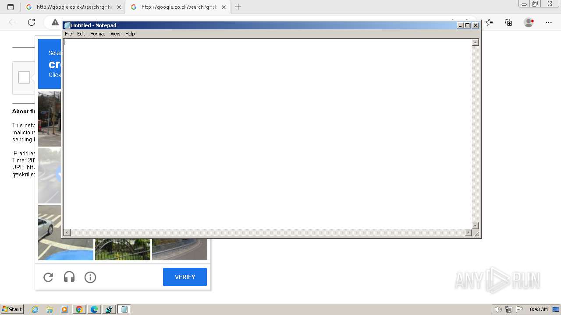Open the Help menu in Notepad

pyautogui.click(x=130, y=34)
